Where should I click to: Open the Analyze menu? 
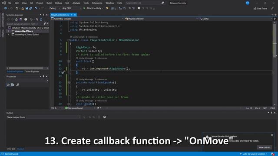(76, 3)
